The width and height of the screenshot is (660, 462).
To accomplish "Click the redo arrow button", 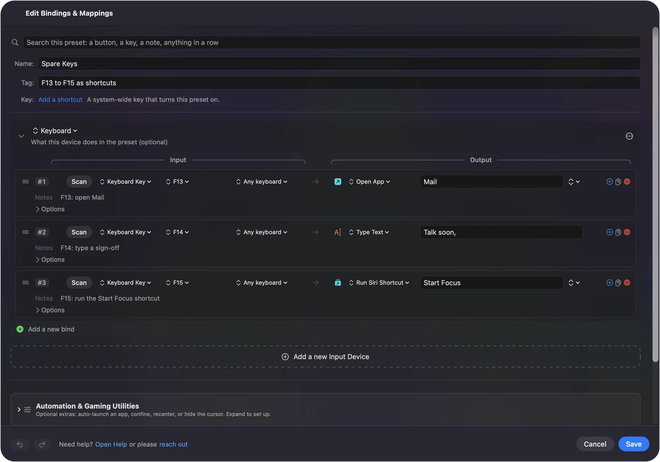I will click(x=42, y=444).
